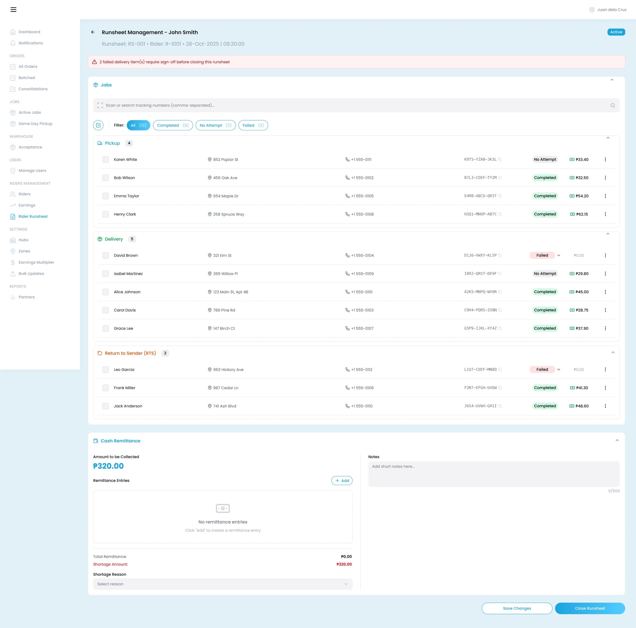Click the Close Runsheet button
The height and width of the screenshot is (628, 636).
(x=590, y=608)
